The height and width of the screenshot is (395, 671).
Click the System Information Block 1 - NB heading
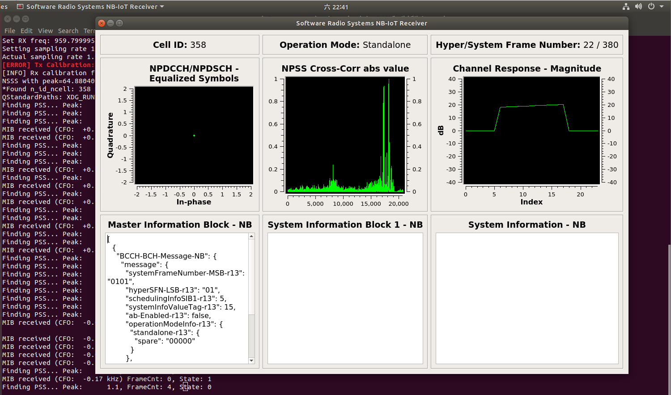point(345,225)
